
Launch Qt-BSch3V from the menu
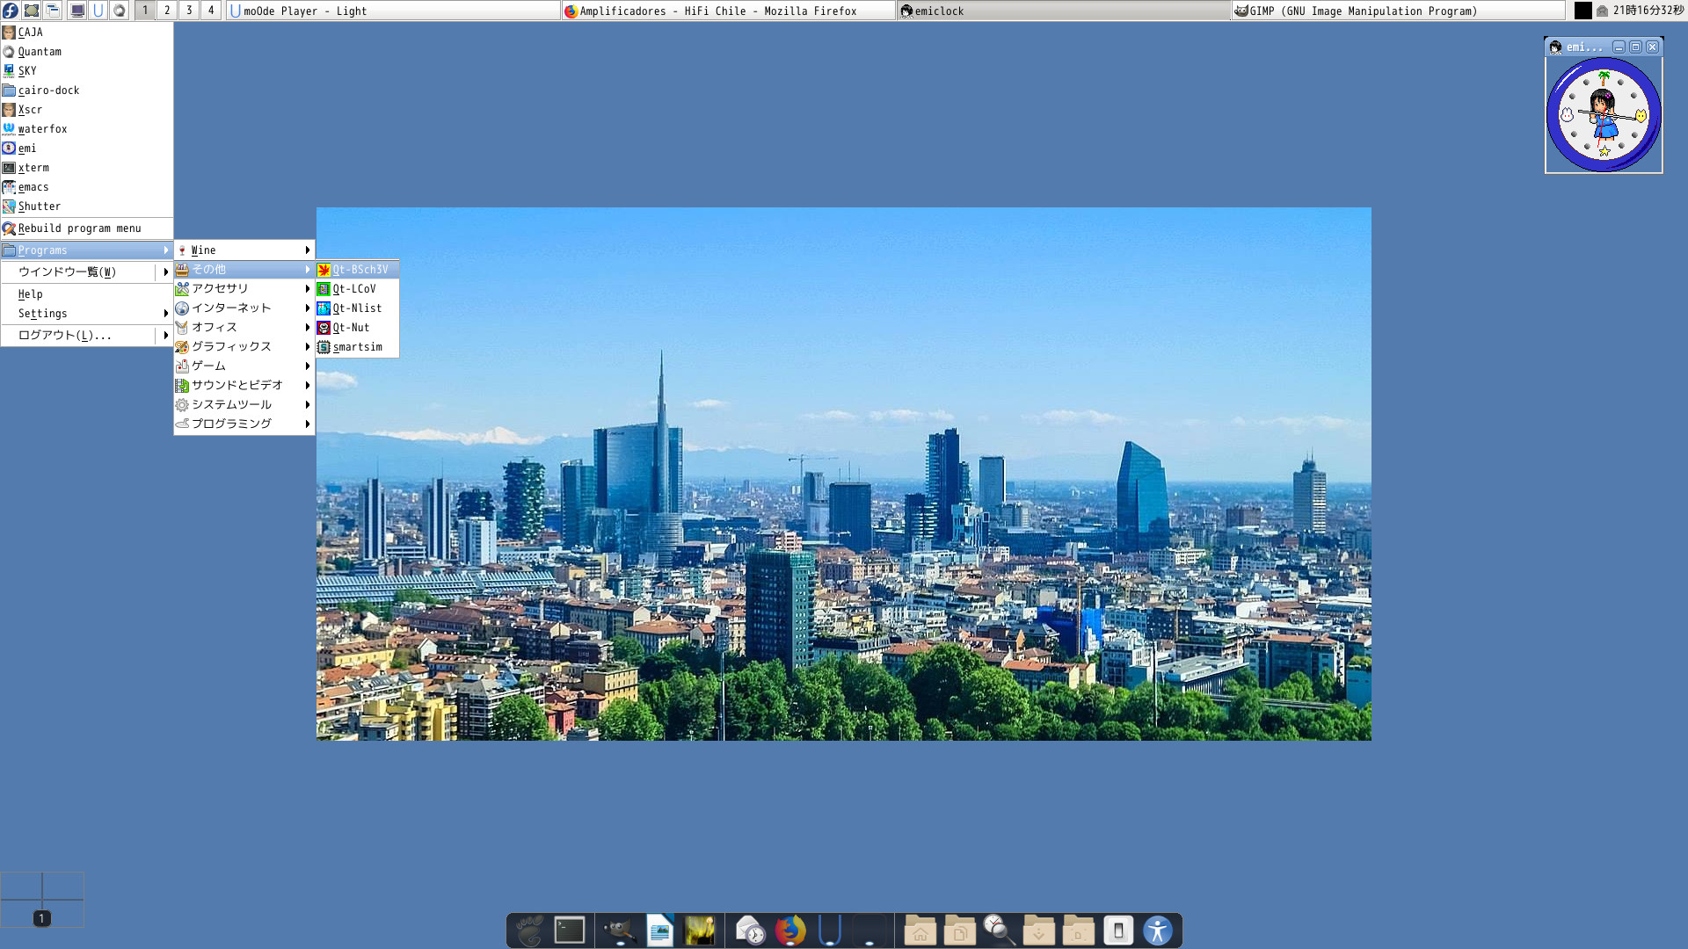(x=359, y=270)
